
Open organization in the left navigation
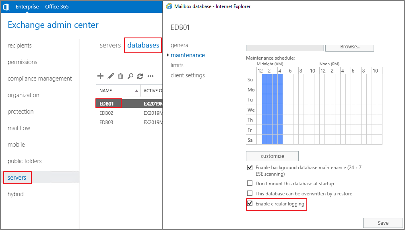tap(23, 95)
